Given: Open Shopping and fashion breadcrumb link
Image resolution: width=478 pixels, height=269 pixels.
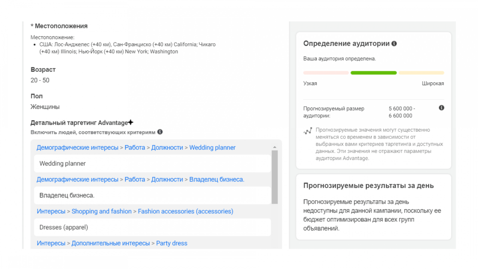Looking at the screenshot, I should coord(101,211).
